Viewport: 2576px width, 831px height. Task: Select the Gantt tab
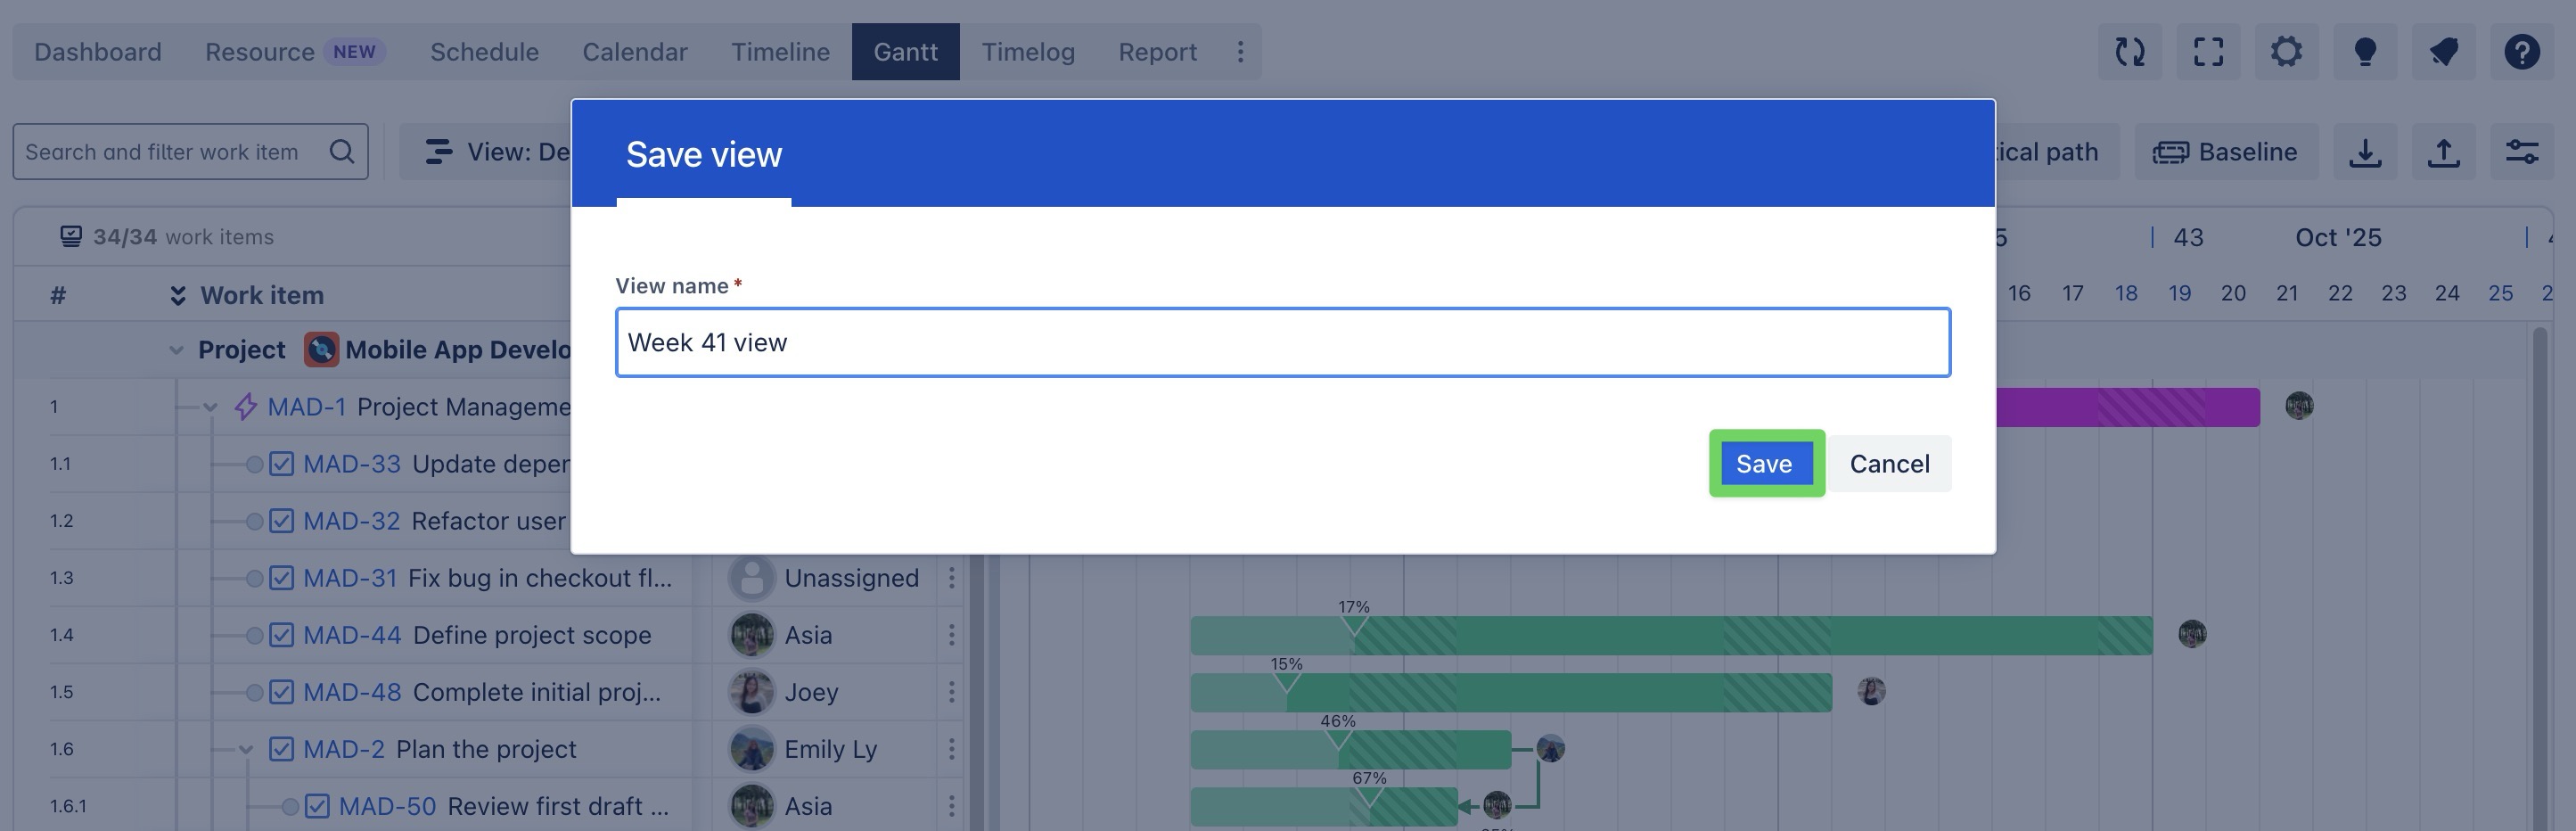point(905,52)
